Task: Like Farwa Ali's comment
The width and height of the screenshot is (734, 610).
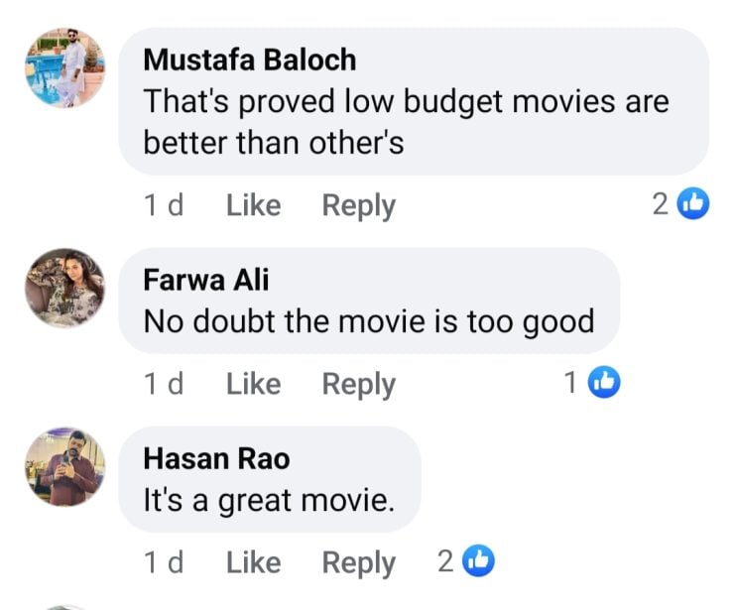Action: coord(253,384)
